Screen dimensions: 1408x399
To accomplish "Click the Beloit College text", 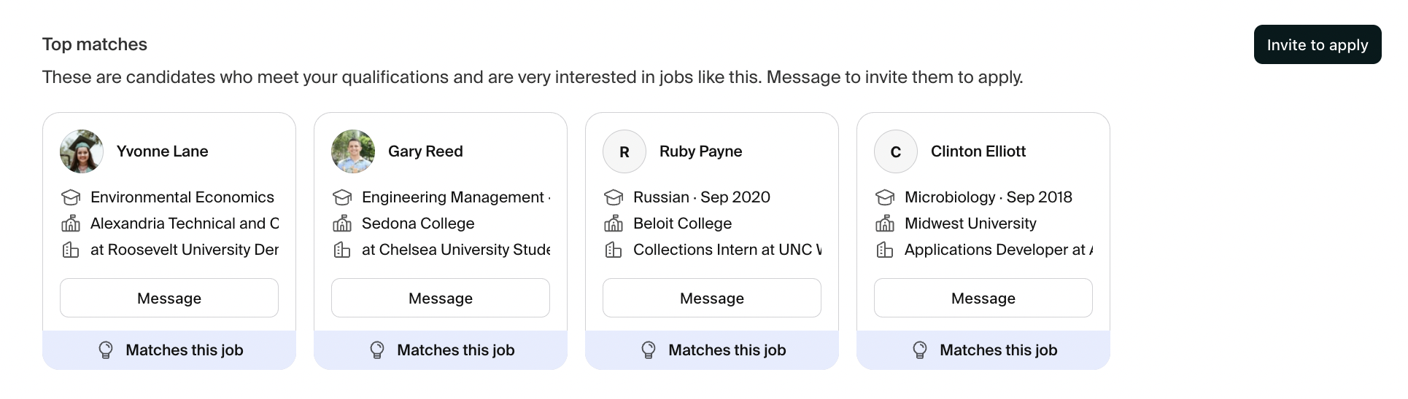I will coord(682,224).
